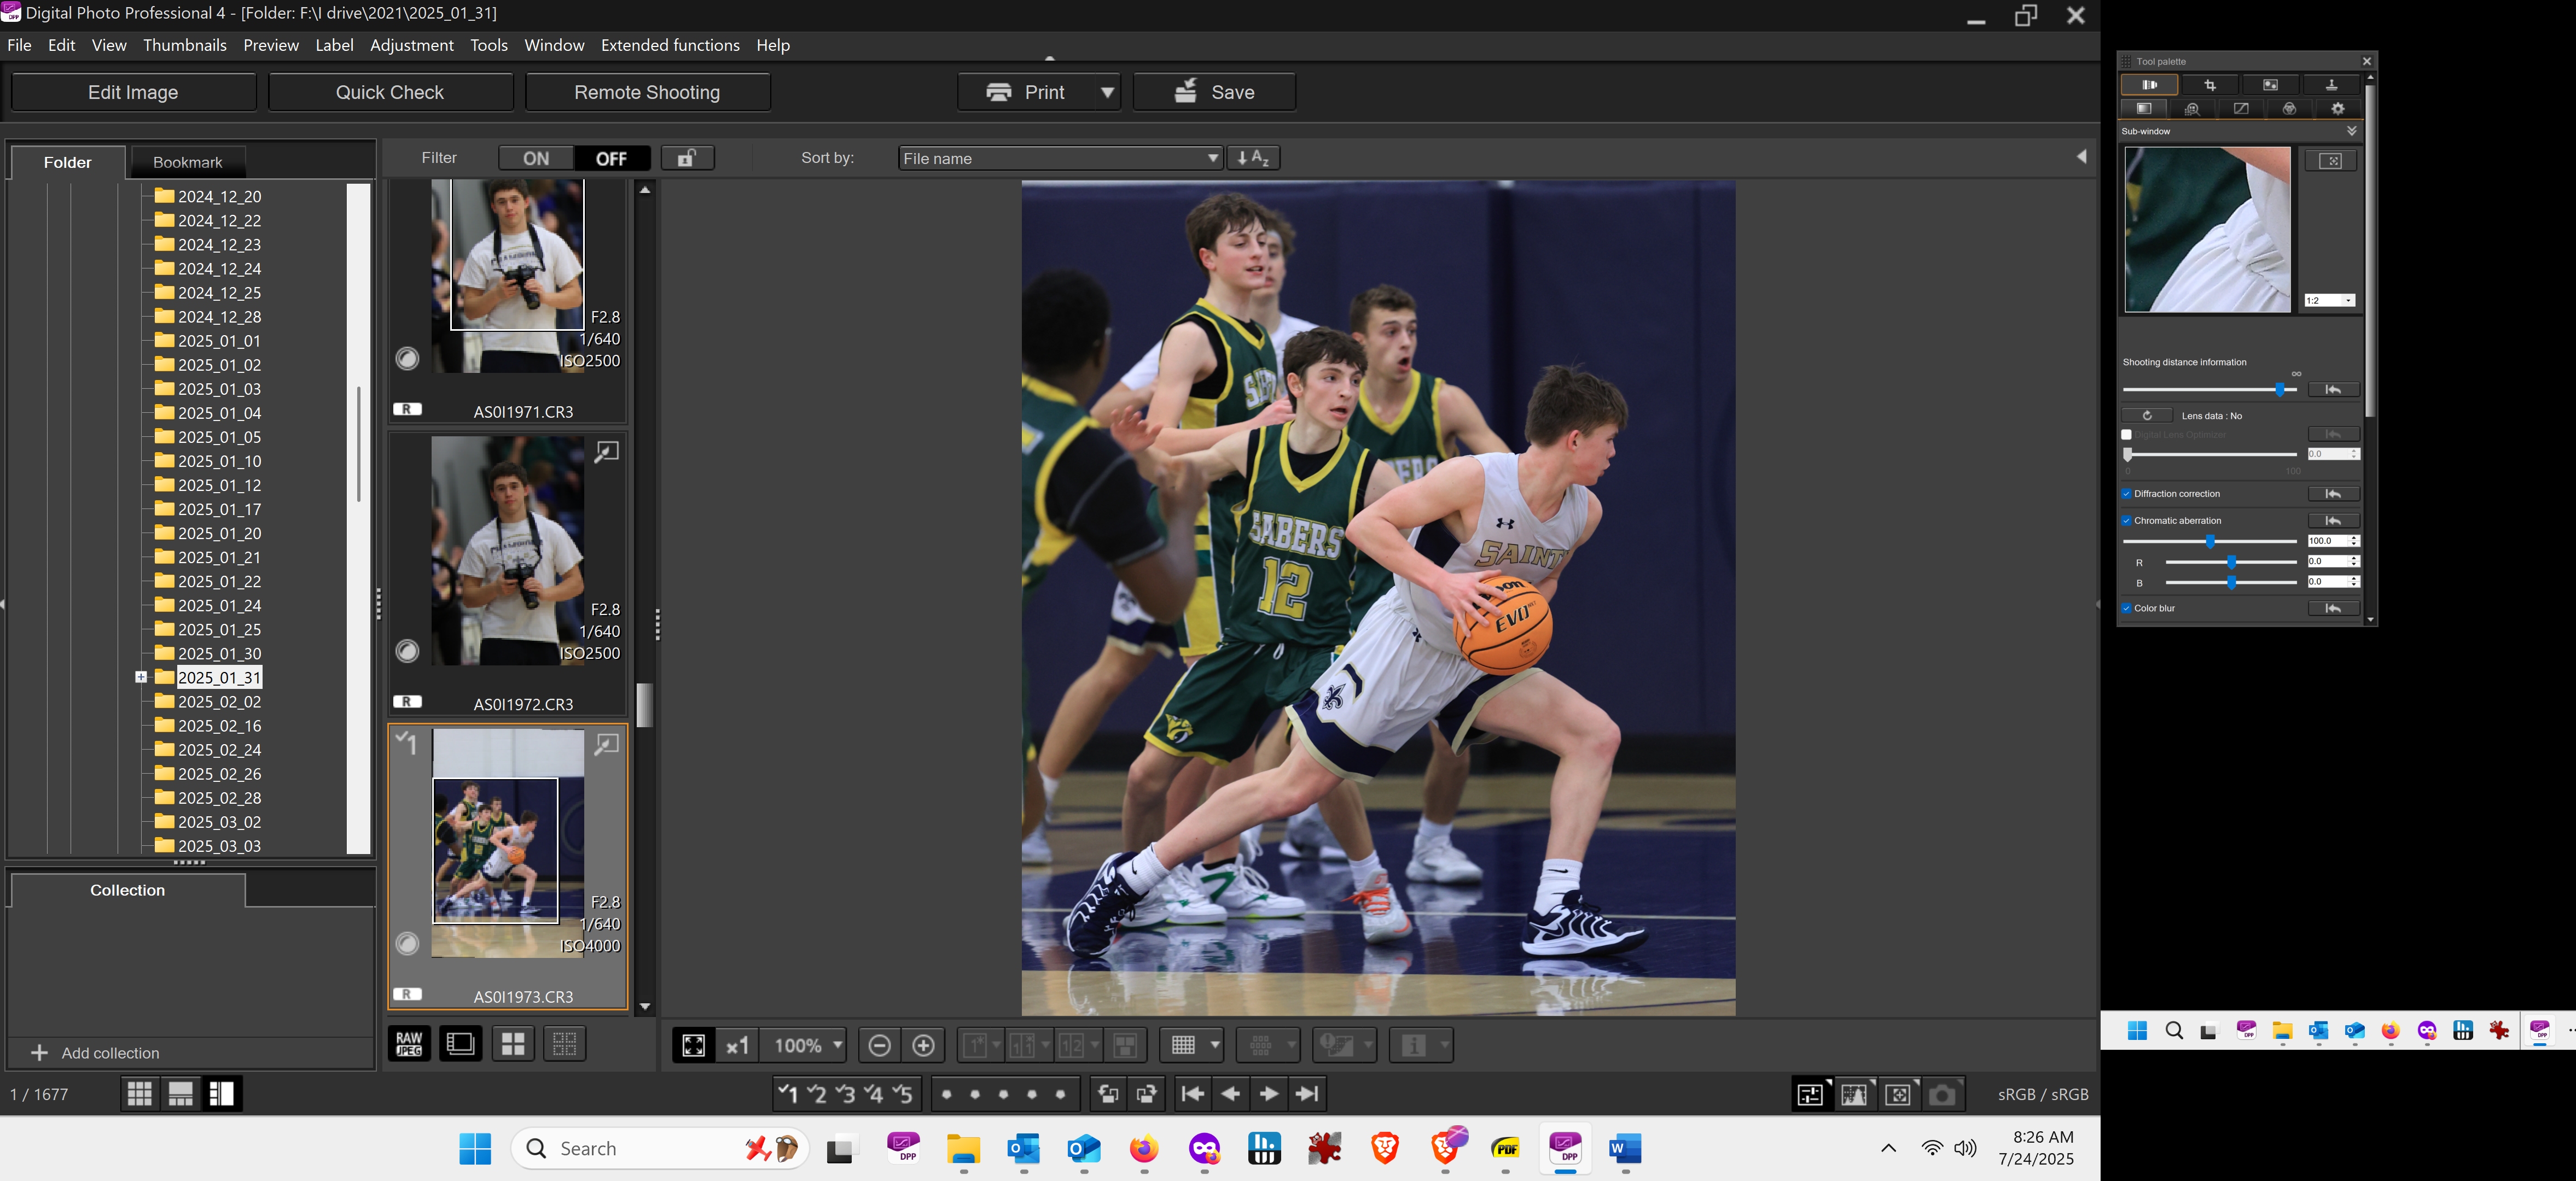
Task: Disable the Diffraction correction checkbox
Action: (x=2126, y=494)
